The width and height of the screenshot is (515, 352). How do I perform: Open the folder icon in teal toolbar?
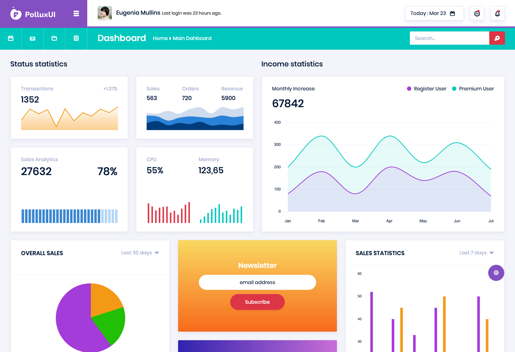(54, 38)
